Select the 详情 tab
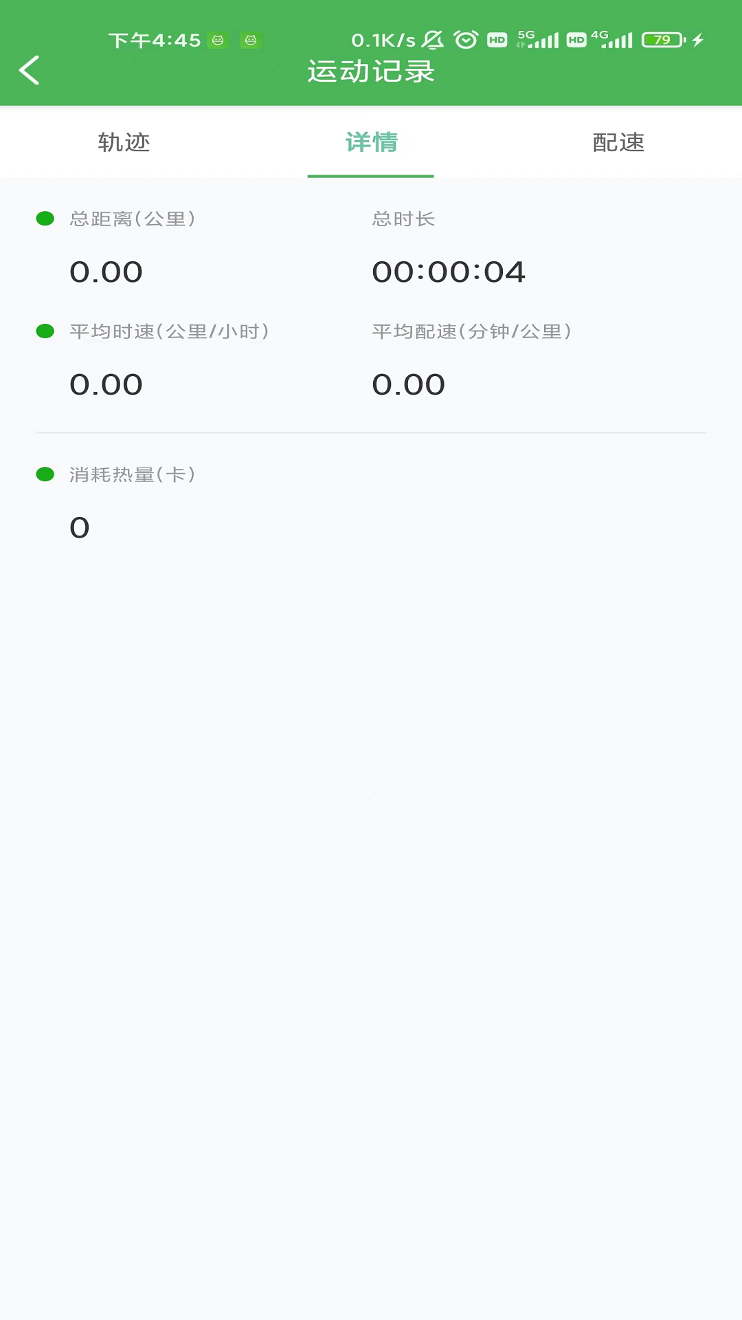The image size is (742, 1320). pyautogui.click(x=371, y=142)
